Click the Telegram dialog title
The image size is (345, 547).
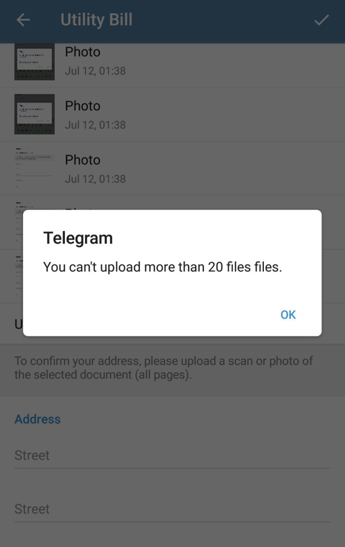[78, 238]
